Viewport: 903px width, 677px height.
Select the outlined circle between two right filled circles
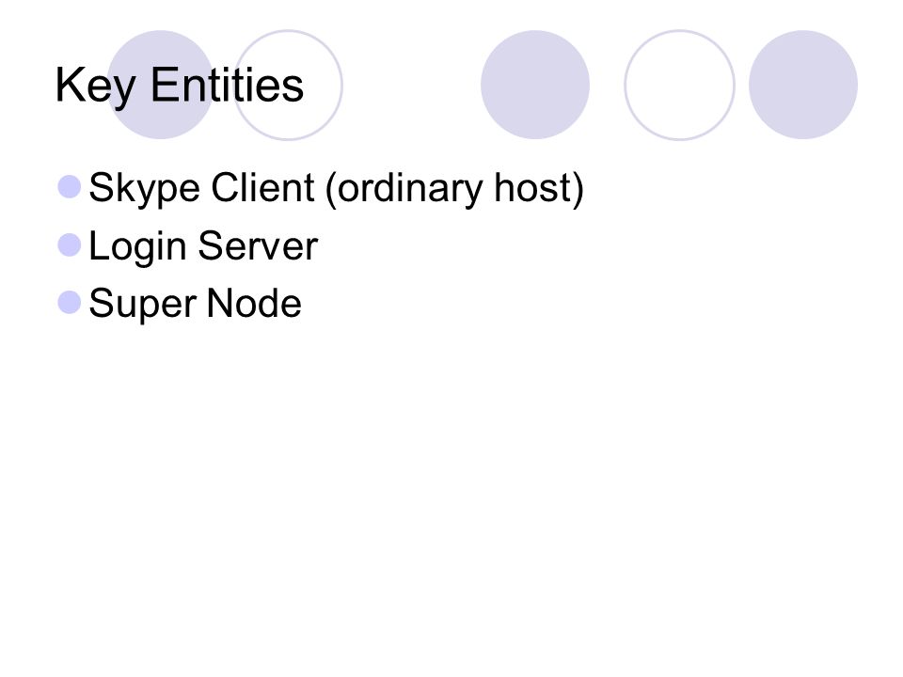(679, 85)
